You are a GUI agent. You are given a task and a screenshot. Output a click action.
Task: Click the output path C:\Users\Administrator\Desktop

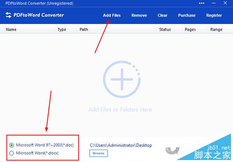(121, 145)
